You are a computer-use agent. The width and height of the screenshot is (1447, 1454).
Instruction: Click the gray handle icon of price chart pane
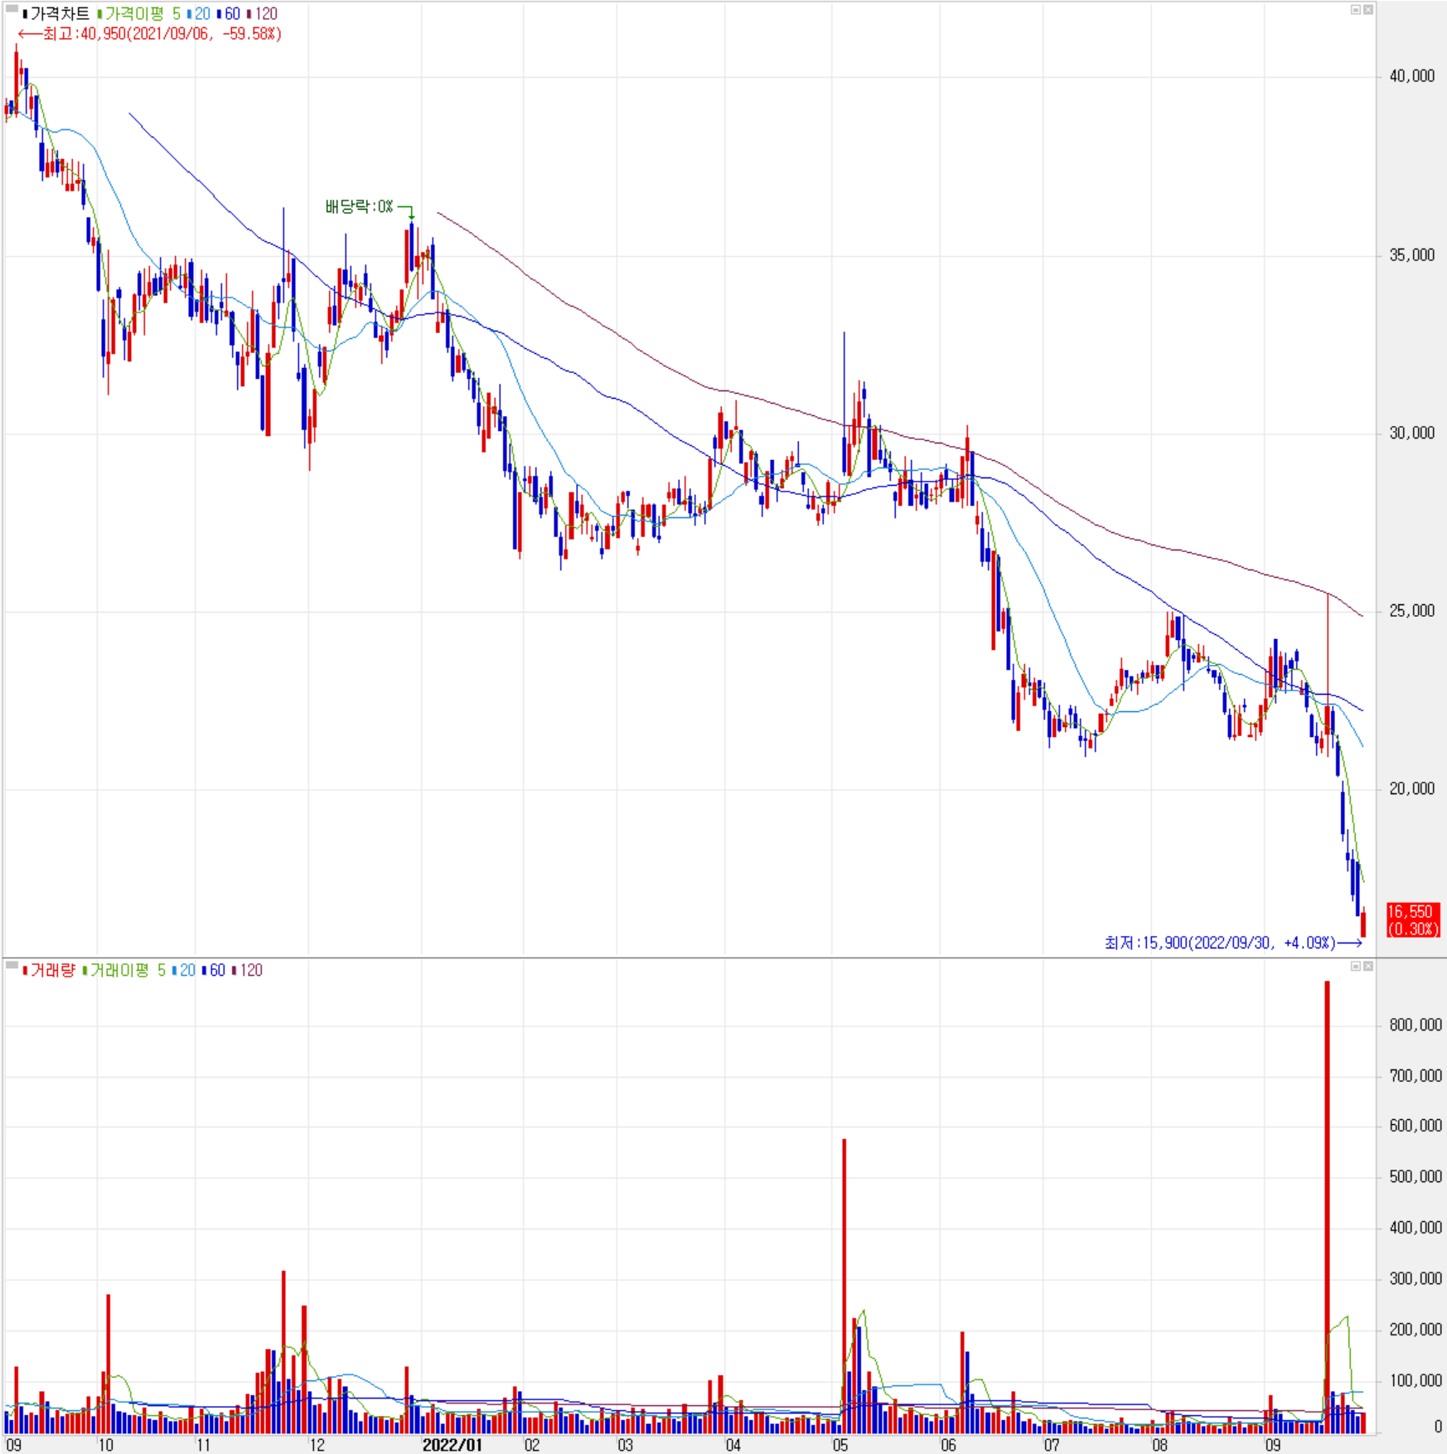tap(12, 9)
